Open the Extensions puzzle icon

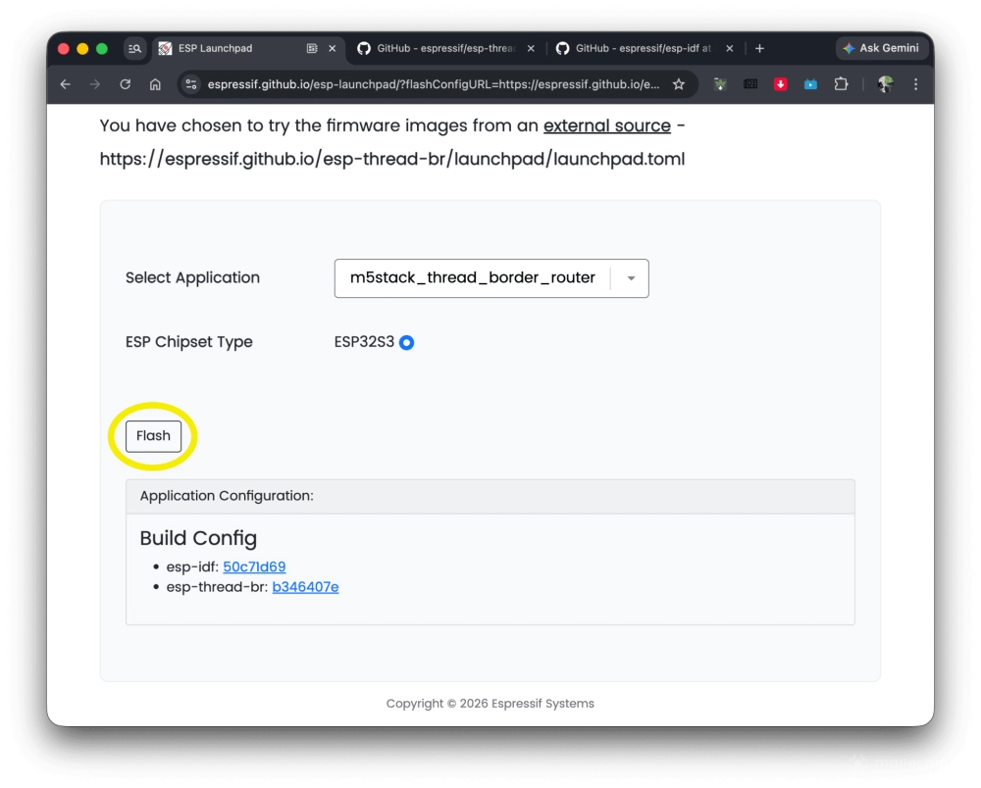(x=841, y=83)
